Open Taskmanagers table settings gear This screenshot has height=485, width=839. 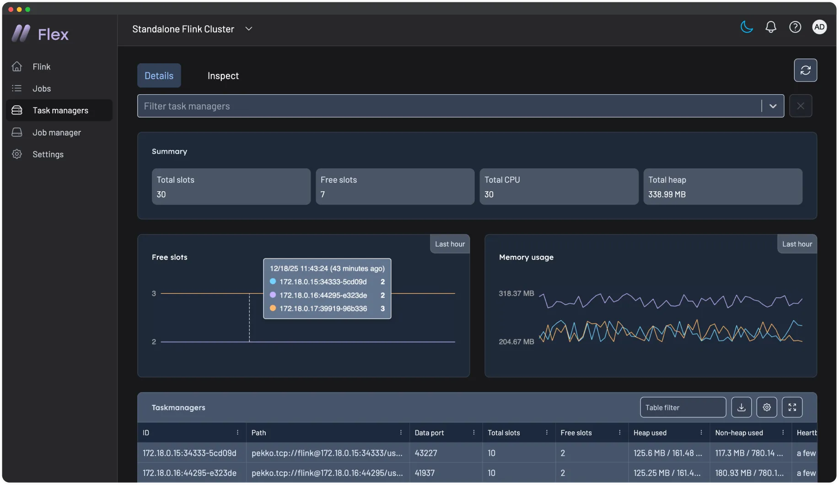(767, 407)
